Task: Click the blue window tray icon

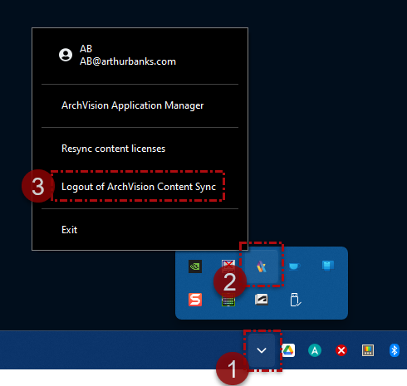Action: (x=328, y=266)
